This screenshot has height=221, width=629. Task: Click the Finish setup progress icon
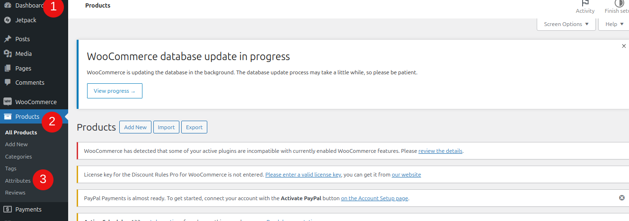click(619, 3)
